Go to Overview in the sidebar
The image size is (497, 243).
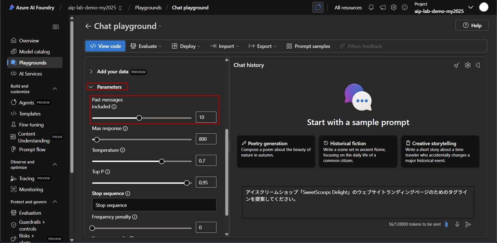click(29, 41)
